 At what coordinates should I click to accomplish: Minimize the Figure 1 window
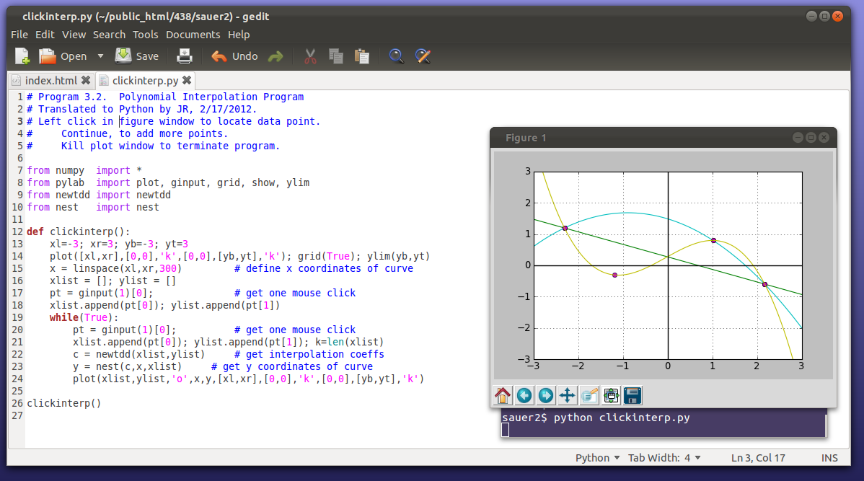click(x=798, y=138)
